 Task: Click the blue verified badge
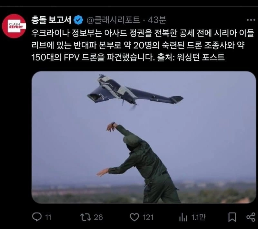78,20
